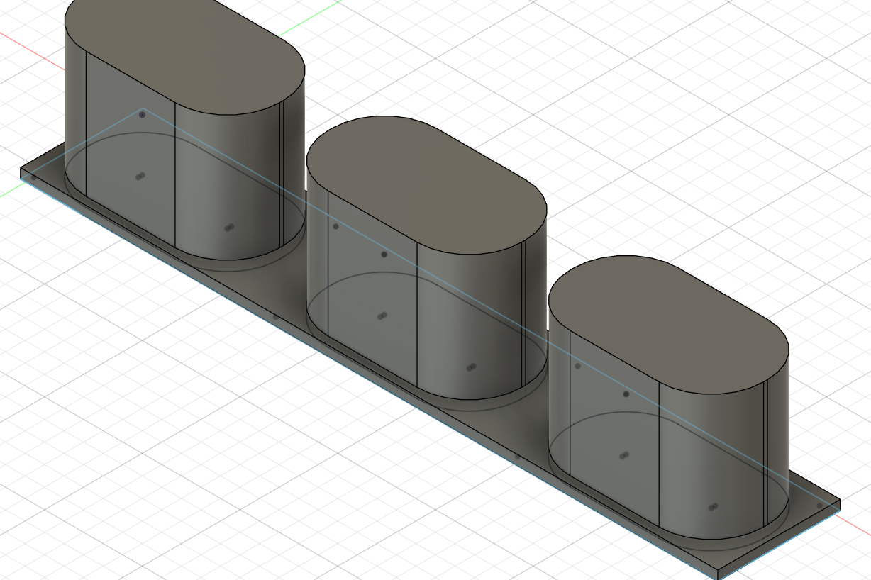Click the sketch point at base plate's left corner

click(33, 177)
